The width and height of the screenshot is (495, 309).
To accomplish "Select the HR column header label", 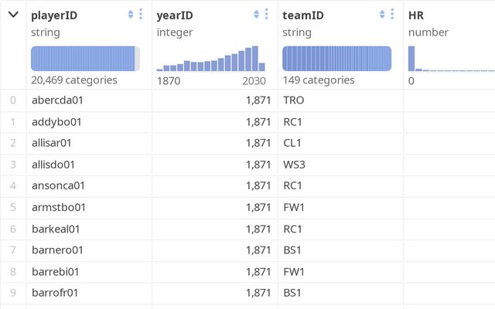I will point(416,15).
